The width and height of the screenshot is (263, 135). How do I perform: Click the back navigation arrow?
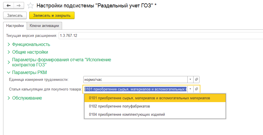[x=9, y=5]
